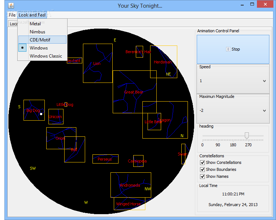Click the Unicorn constellation label
The width and height of the screenshot is (276, 220).
55,117
